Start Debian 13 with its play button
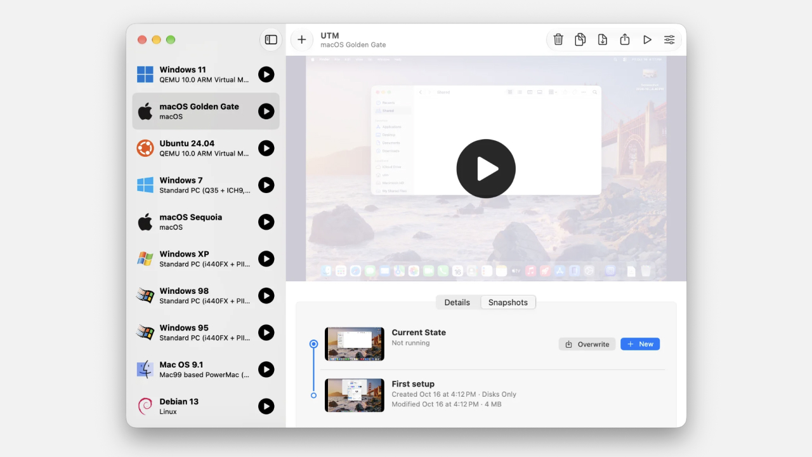812x457 pixels. [x=266, y=406]
